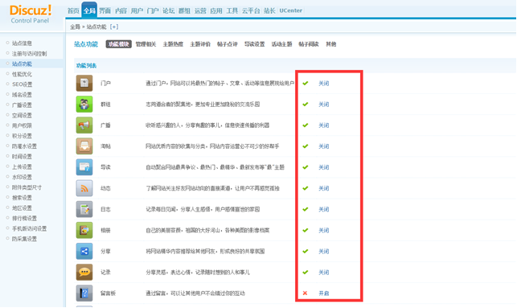Switch to the 其他 sub-tab
This screenshot has height=308, width=517.
tap(331, 44)
